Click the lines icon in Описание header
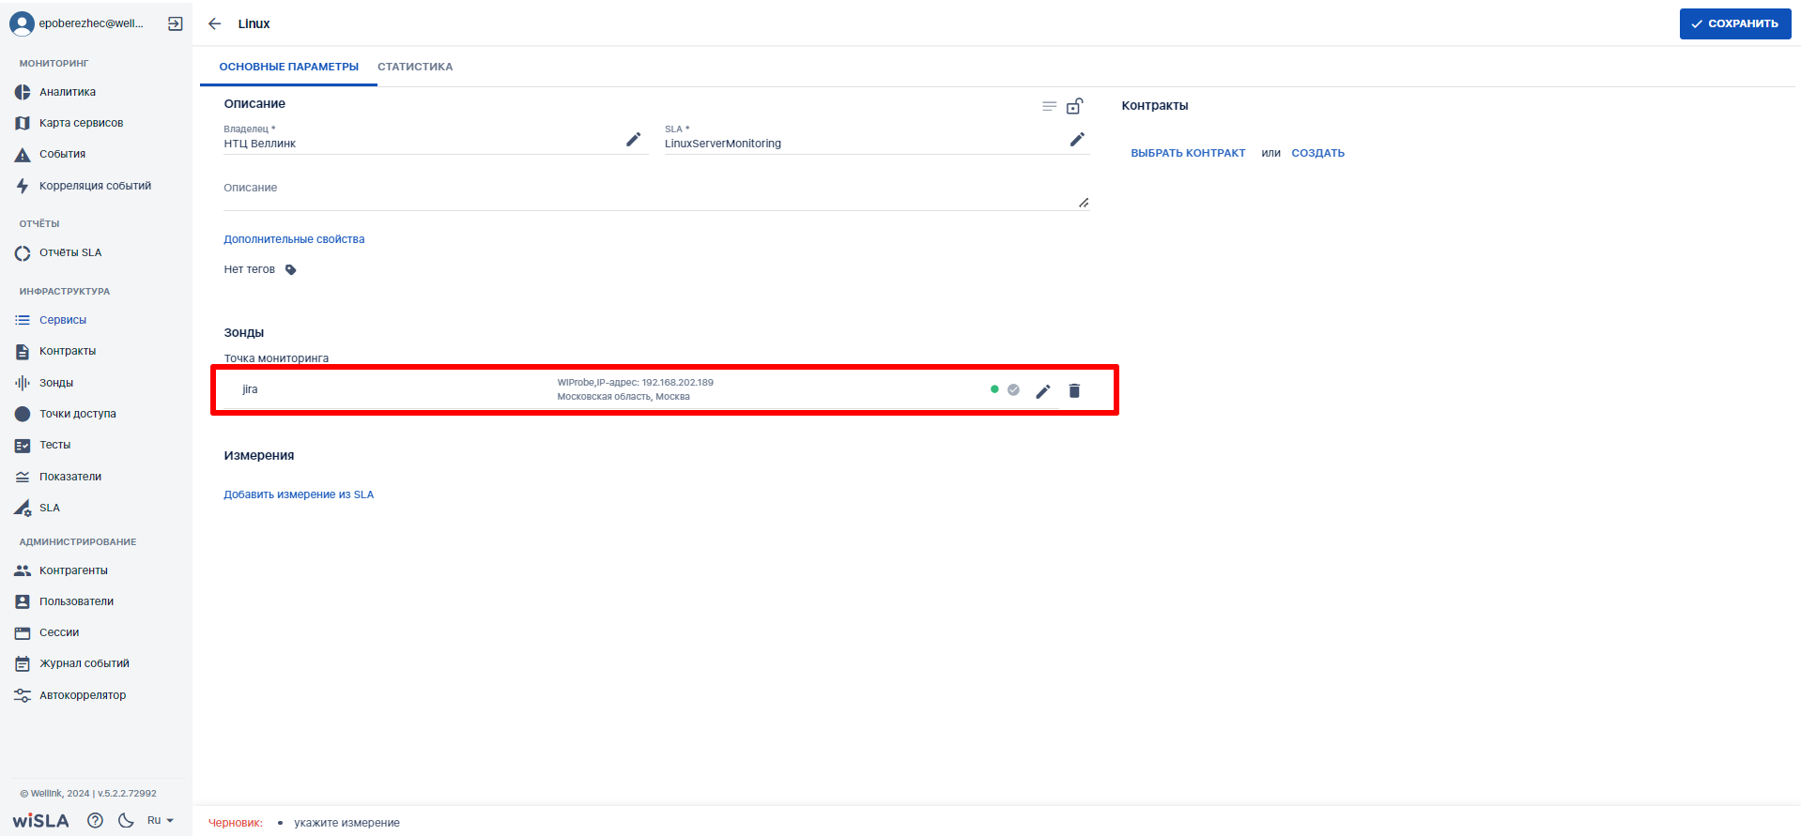The width and height of the screenshot is (1801, 836). click(1050, 106)
